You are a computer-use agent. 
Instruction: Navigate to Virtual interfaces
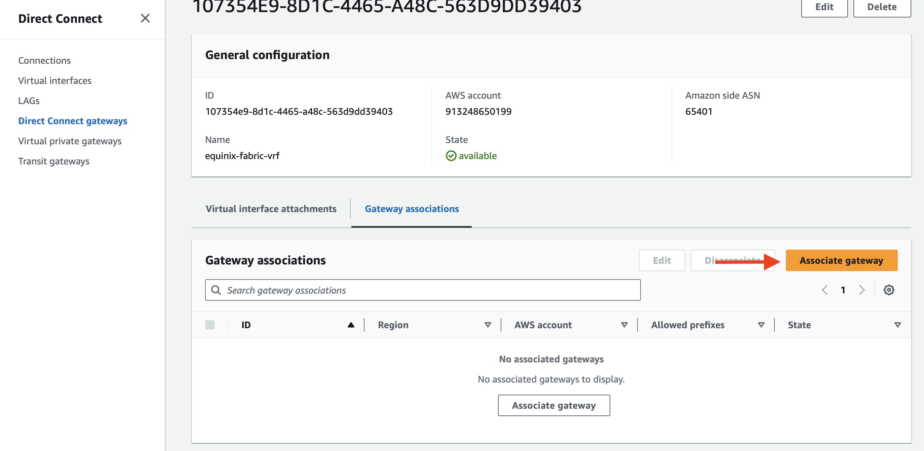(x=55, y=80)
